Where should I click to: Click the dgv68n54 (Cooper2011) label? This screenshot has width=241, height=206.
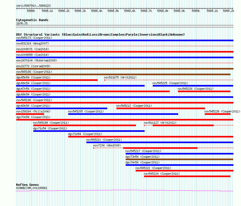point(33,94)
